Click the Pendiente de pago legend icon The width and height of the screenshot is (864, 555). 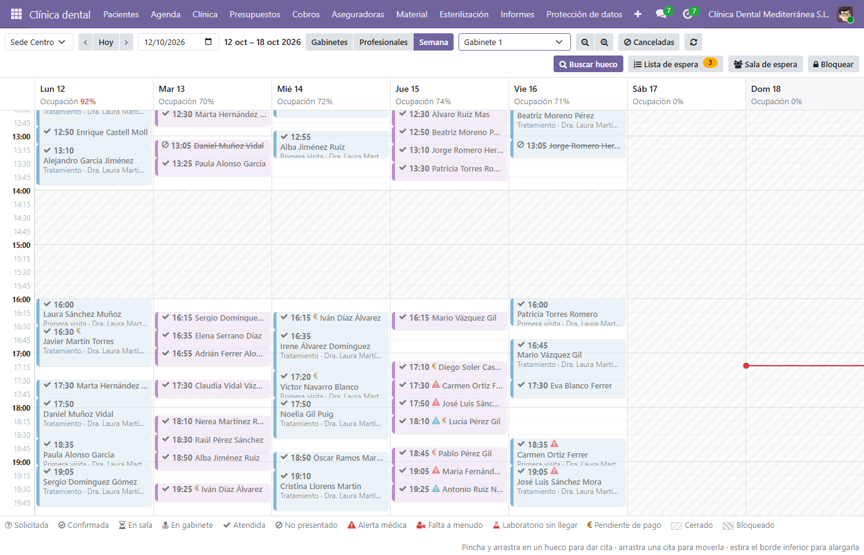(x=589, y=525)
